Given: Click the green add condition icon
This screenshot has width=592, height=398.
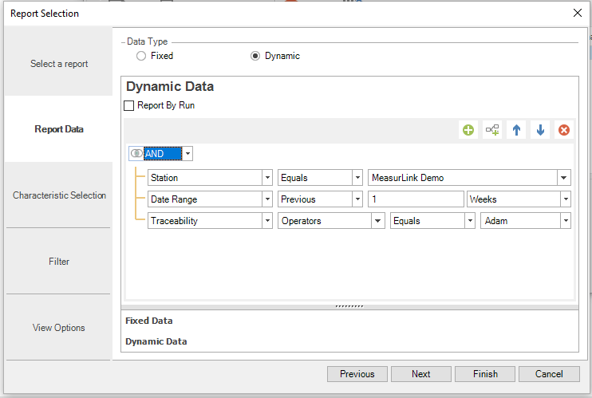Looking at the screenshot, I should point(468,130).
